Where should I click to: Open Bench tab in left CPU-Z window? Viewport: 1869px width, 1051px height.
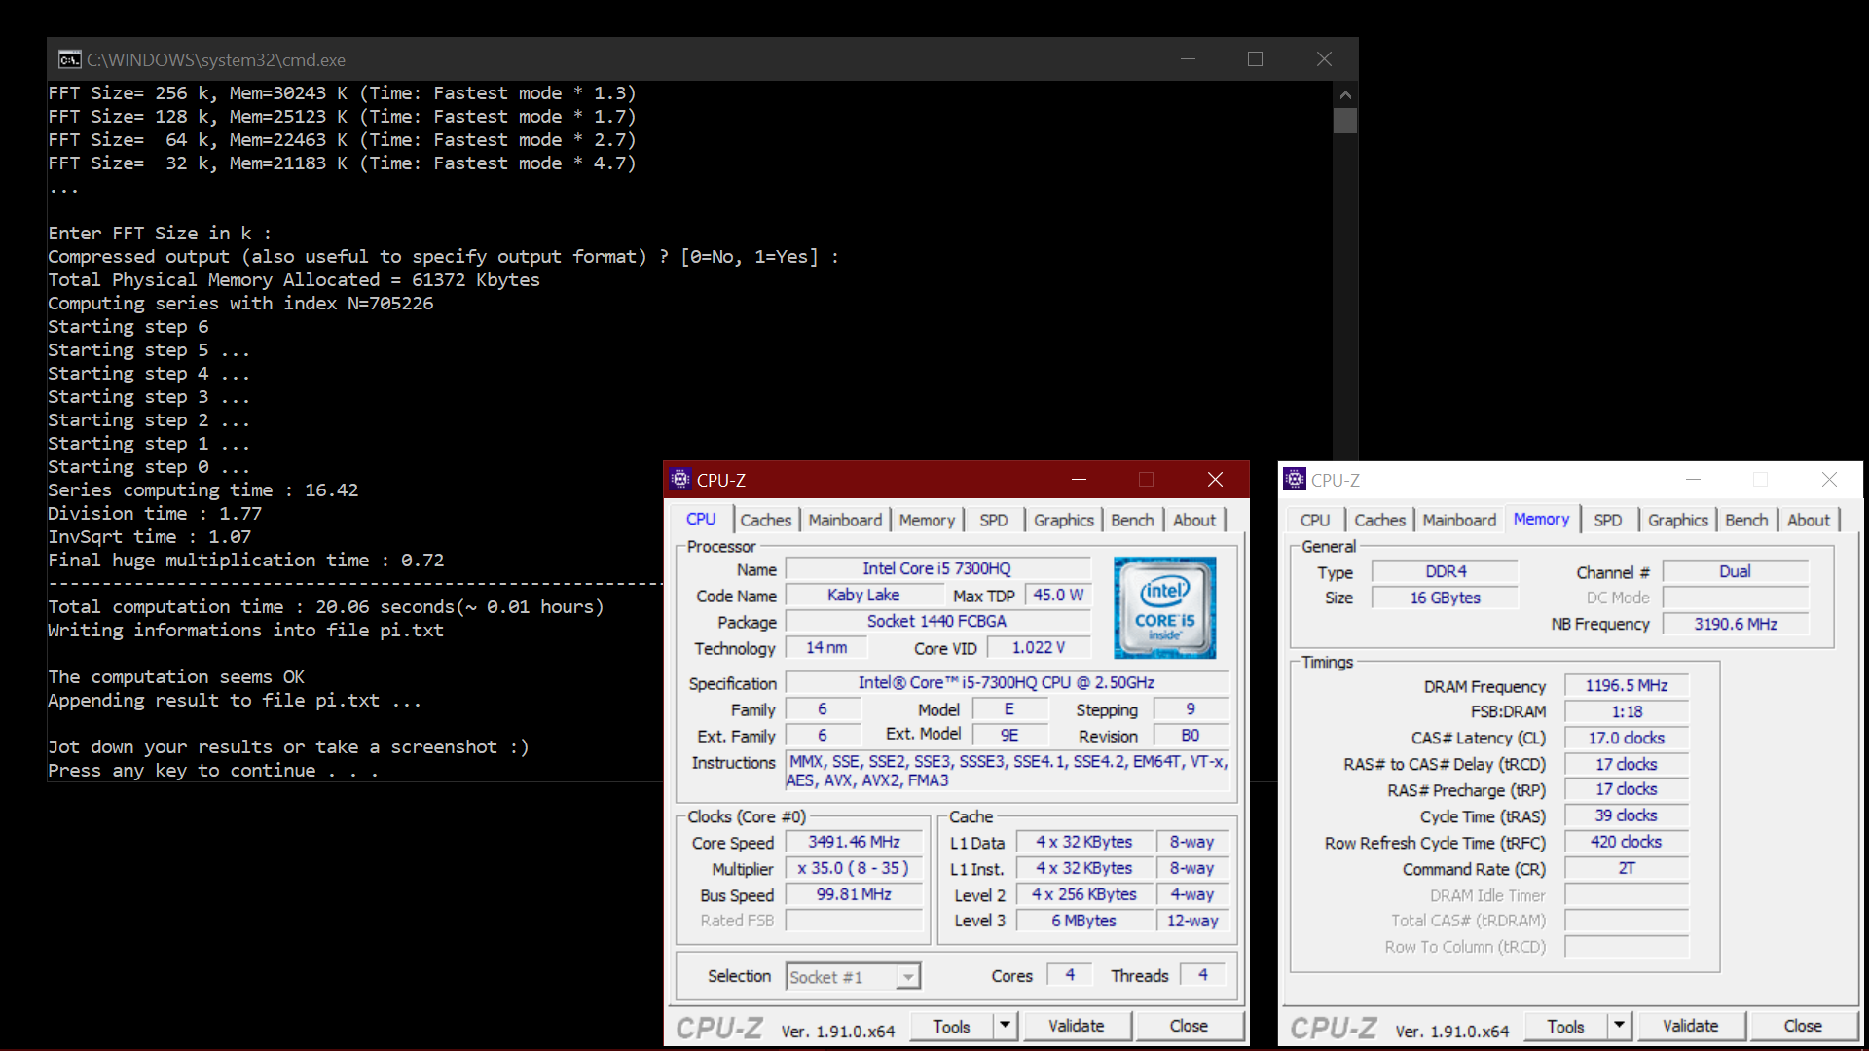[1132, 520]
